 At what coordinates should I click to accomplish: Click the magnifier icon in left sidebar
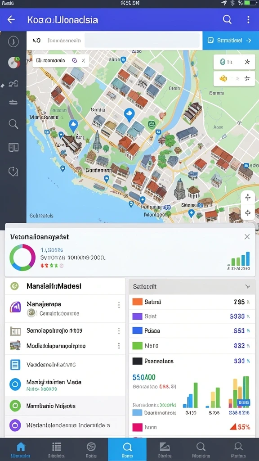13,124
